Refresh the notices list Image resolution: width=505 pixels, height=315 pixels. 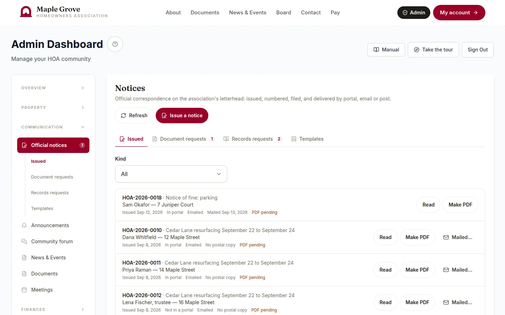point(134,115)
